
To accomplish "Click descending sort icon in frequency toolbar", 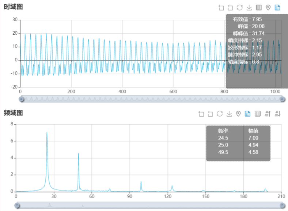I will coord(277,114).
